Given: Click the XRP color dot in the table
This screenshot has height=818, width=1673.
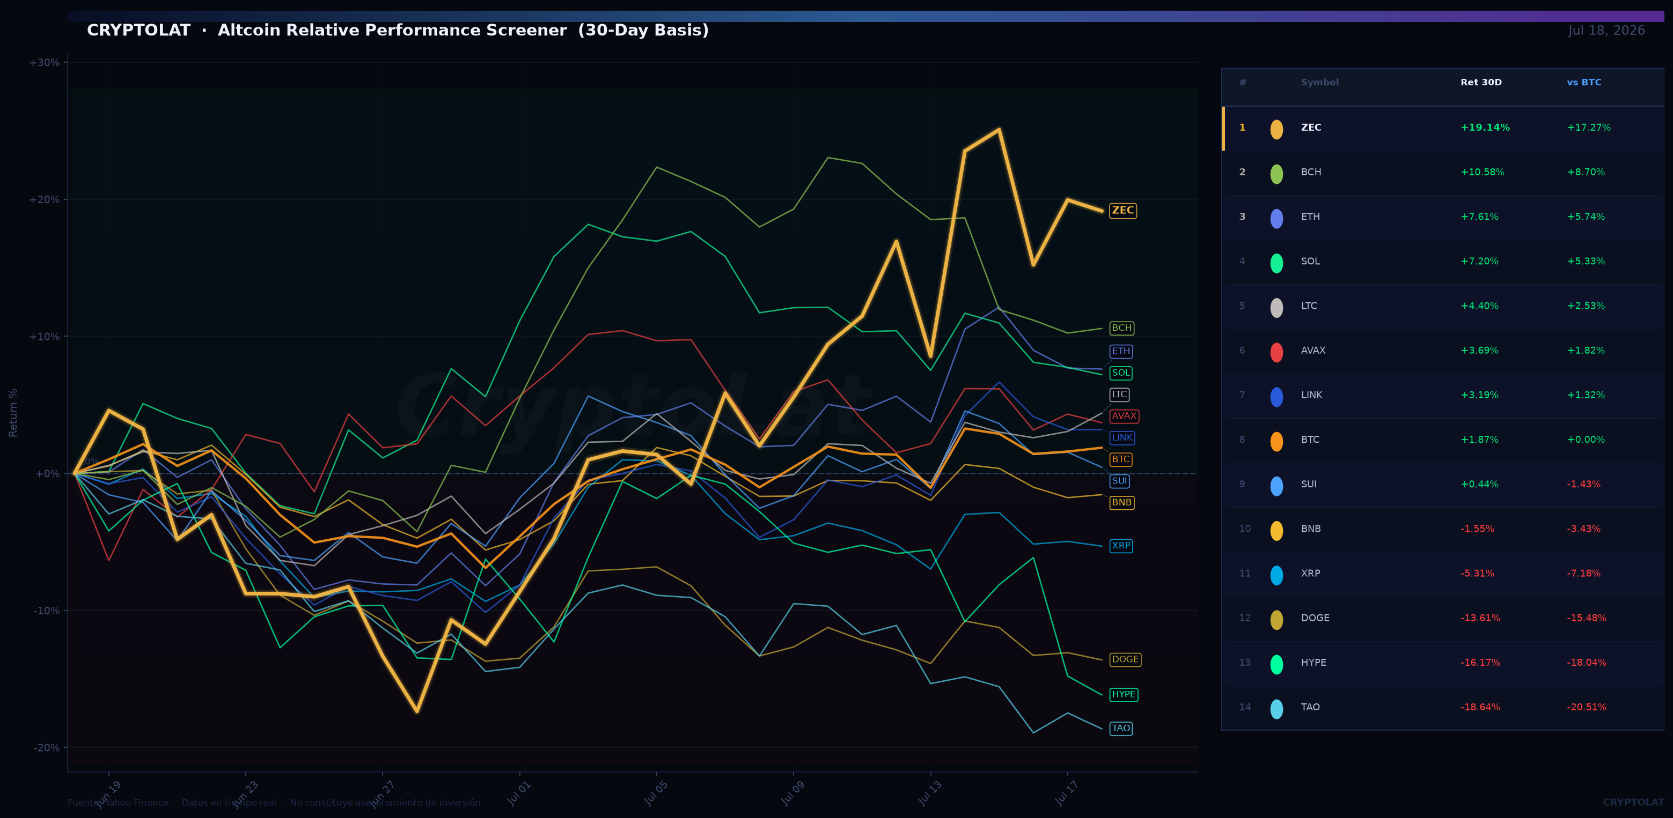Looking at the screenshot, I should point(1276,575).
